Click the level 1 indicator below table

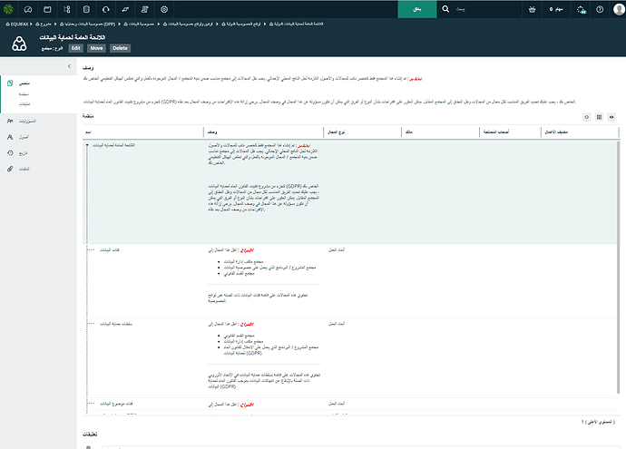pos(598,422)
